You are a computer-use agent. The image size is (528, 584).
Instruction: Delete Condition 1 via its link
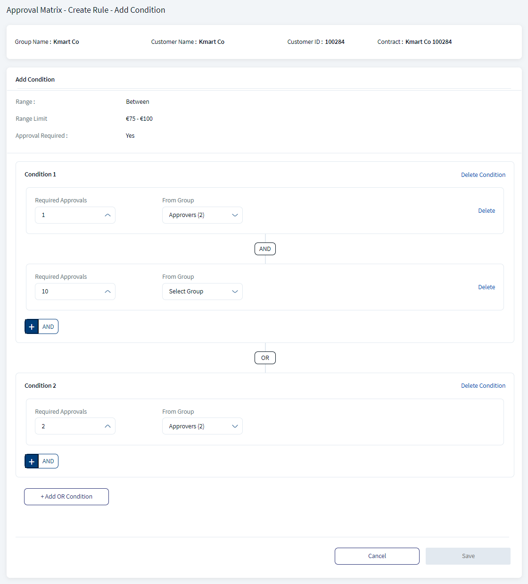[x=483, y=175]
